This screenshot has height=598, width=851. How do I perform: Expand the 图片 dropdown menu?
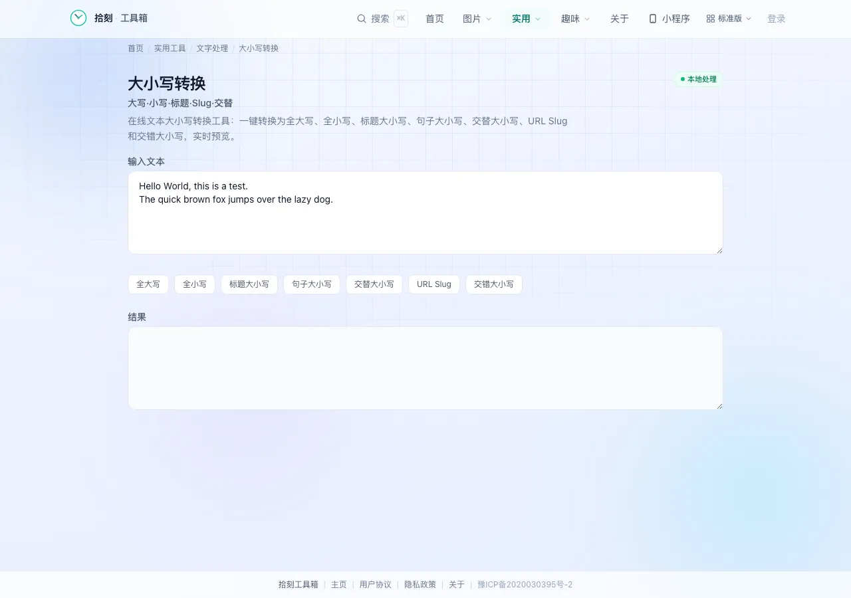[x=477, y=19]
